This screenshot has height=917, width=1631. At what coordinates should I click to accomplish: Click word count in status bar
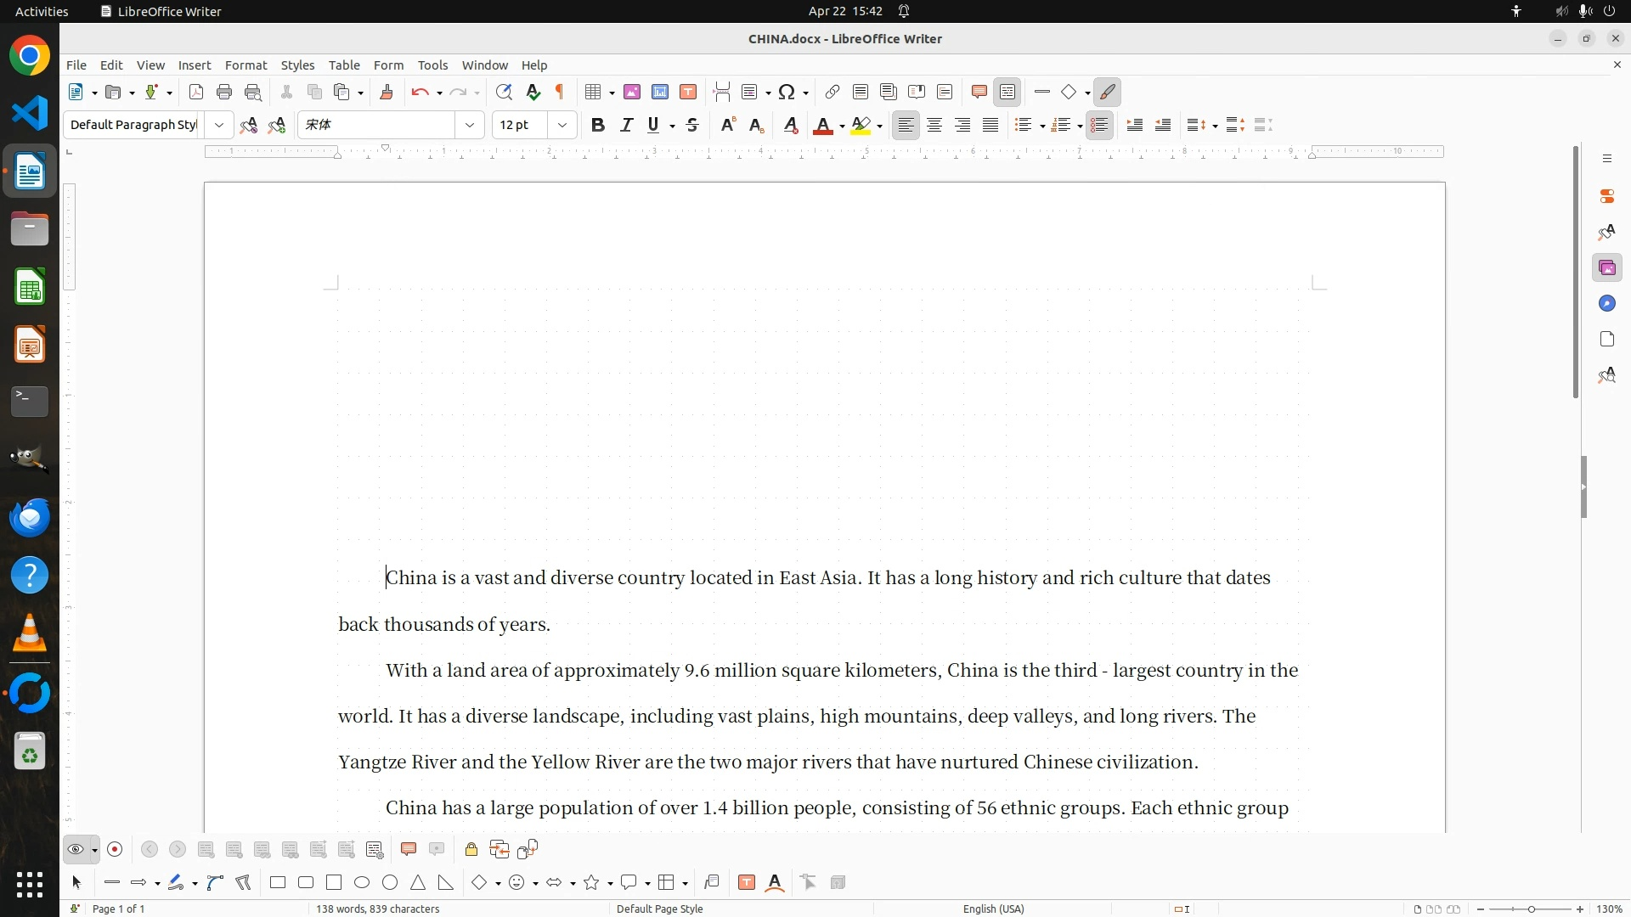377,909
